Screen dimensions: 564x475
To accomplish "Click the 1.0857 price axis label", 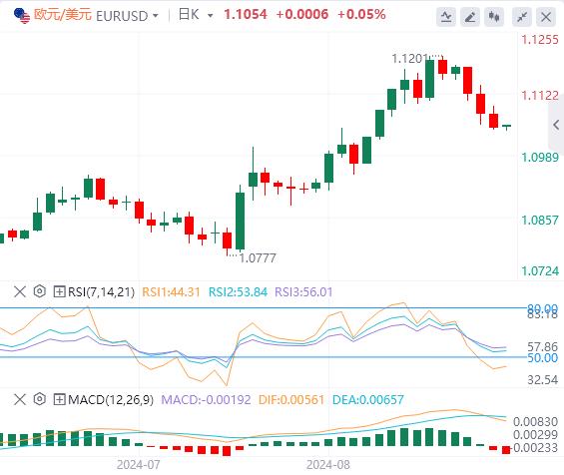I will point(540,221).
